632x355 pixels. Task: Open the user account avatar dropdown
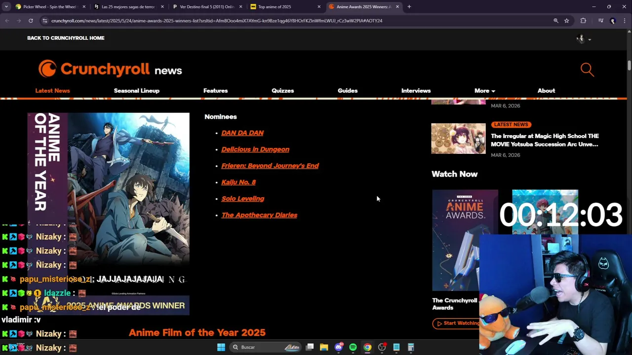(x=584, y=38)
